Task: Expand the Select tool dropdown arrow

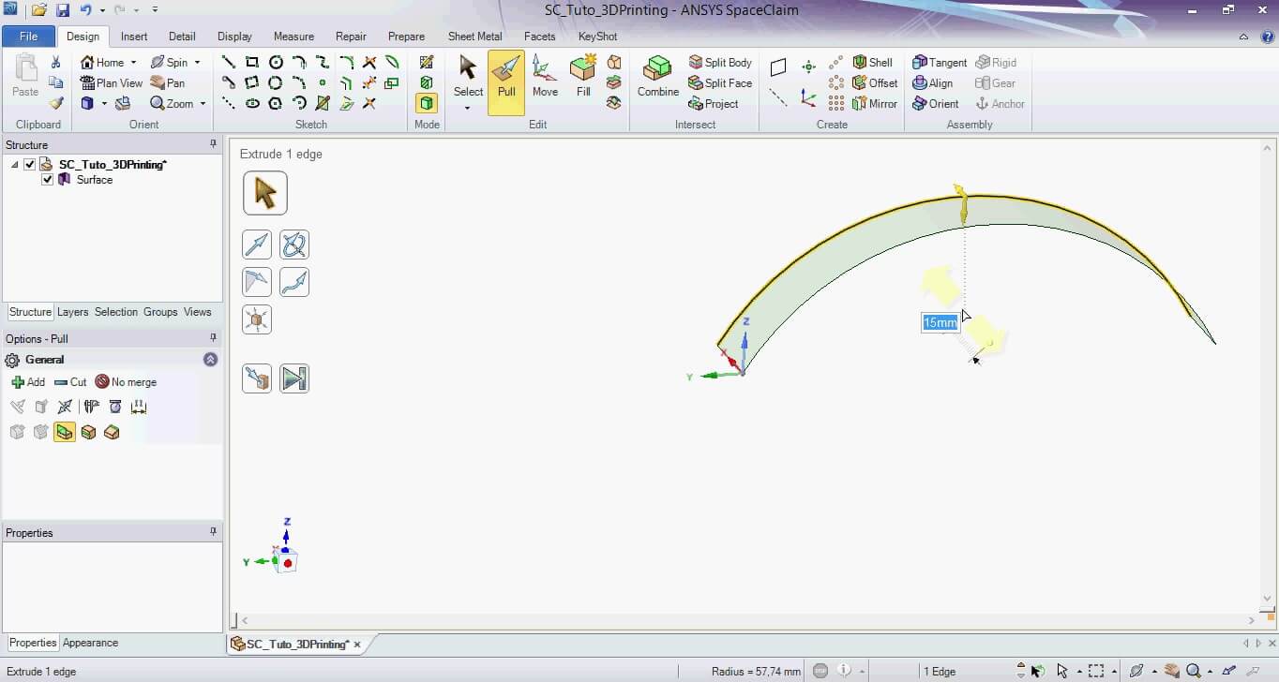Action: click(467, 109)
